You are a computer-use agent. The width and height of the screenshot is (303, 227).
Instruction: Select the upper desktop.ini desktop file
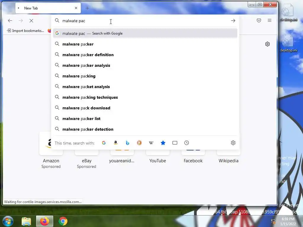pos(288,12)
